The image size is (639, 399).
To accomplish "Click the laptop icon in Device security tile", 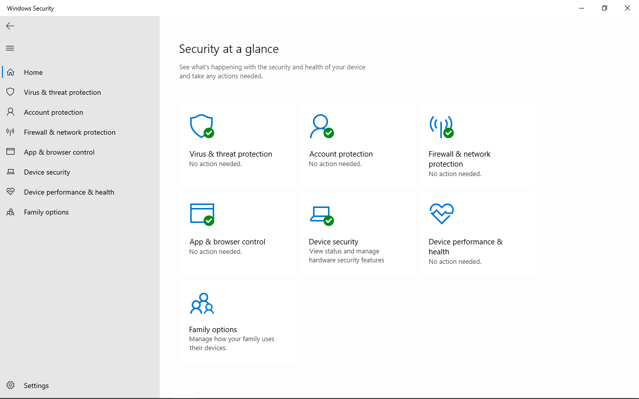I will tap(320, 214).
